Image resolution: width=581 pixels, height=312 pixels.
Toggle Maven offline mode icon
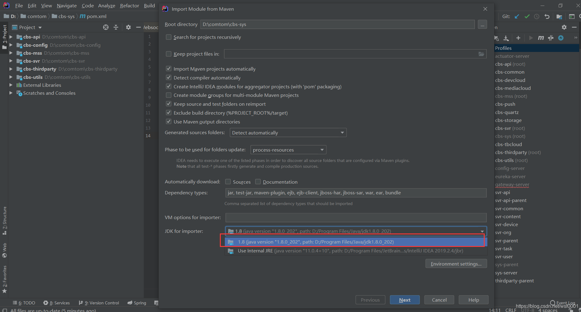click(551, 38)
